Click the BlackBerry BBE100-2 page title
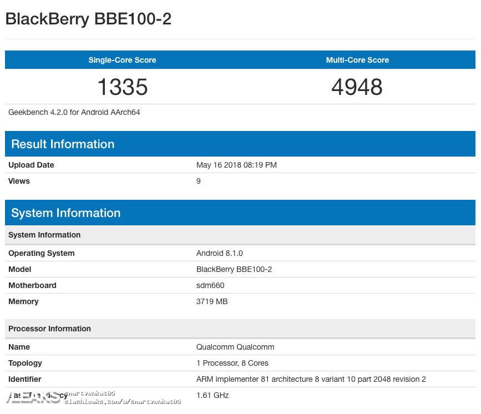481x414 pixels. tap(88, 19)
